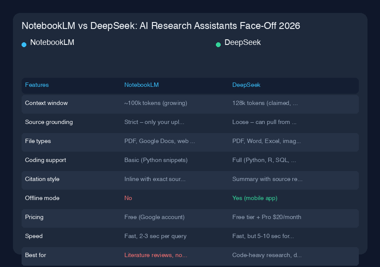Click the blue NotebookLM legend dot
This screenshot has height=267, width=380.
click(24, 44)
